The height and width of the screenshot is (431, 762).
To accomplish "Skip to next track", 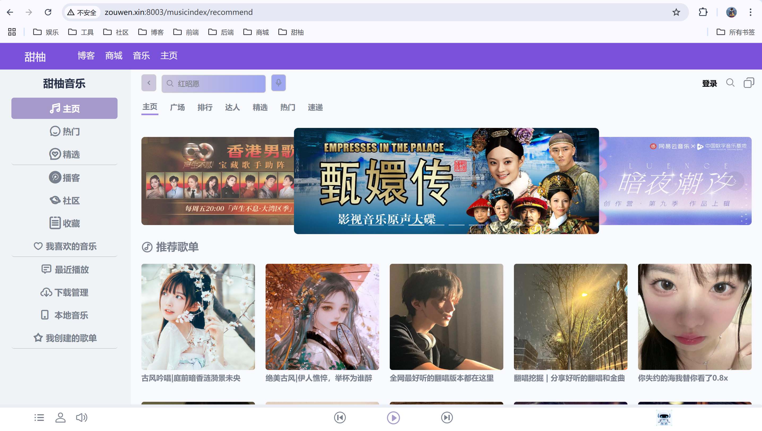I will pos(447,417).
